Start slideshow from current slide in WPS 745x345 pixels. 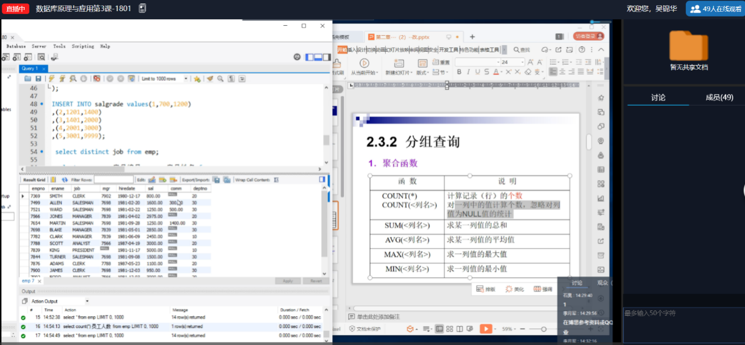click(x=364, y=62)
